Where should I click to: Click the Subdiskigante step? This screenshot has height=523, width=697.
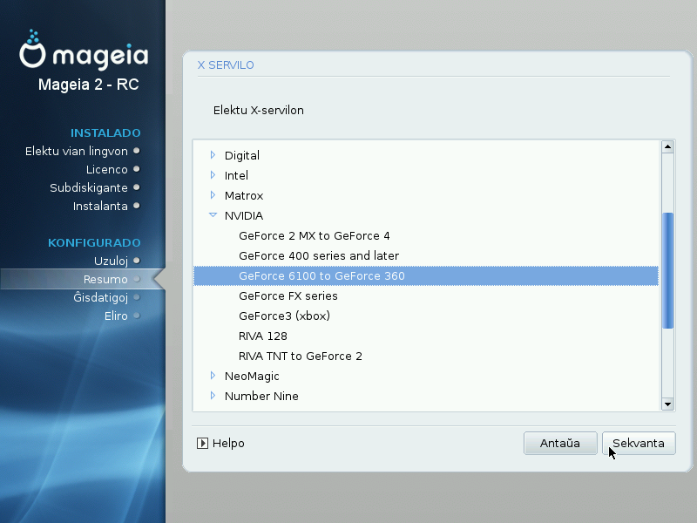(x=89, y=187)
